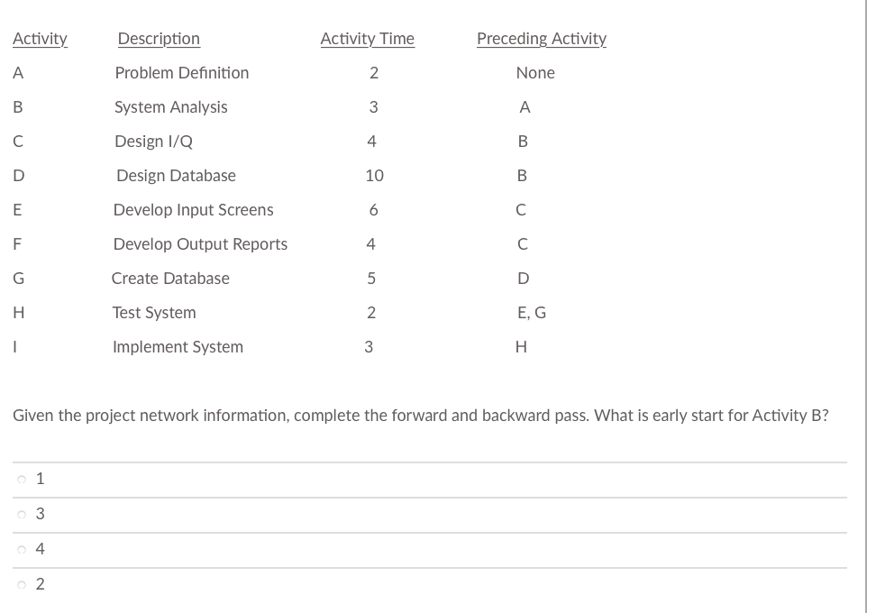Click the Develop Output Reports text

point(199,243)
